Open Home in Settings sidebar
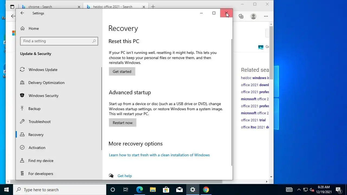Screen dimensions: 347x195 pos(34,28)
